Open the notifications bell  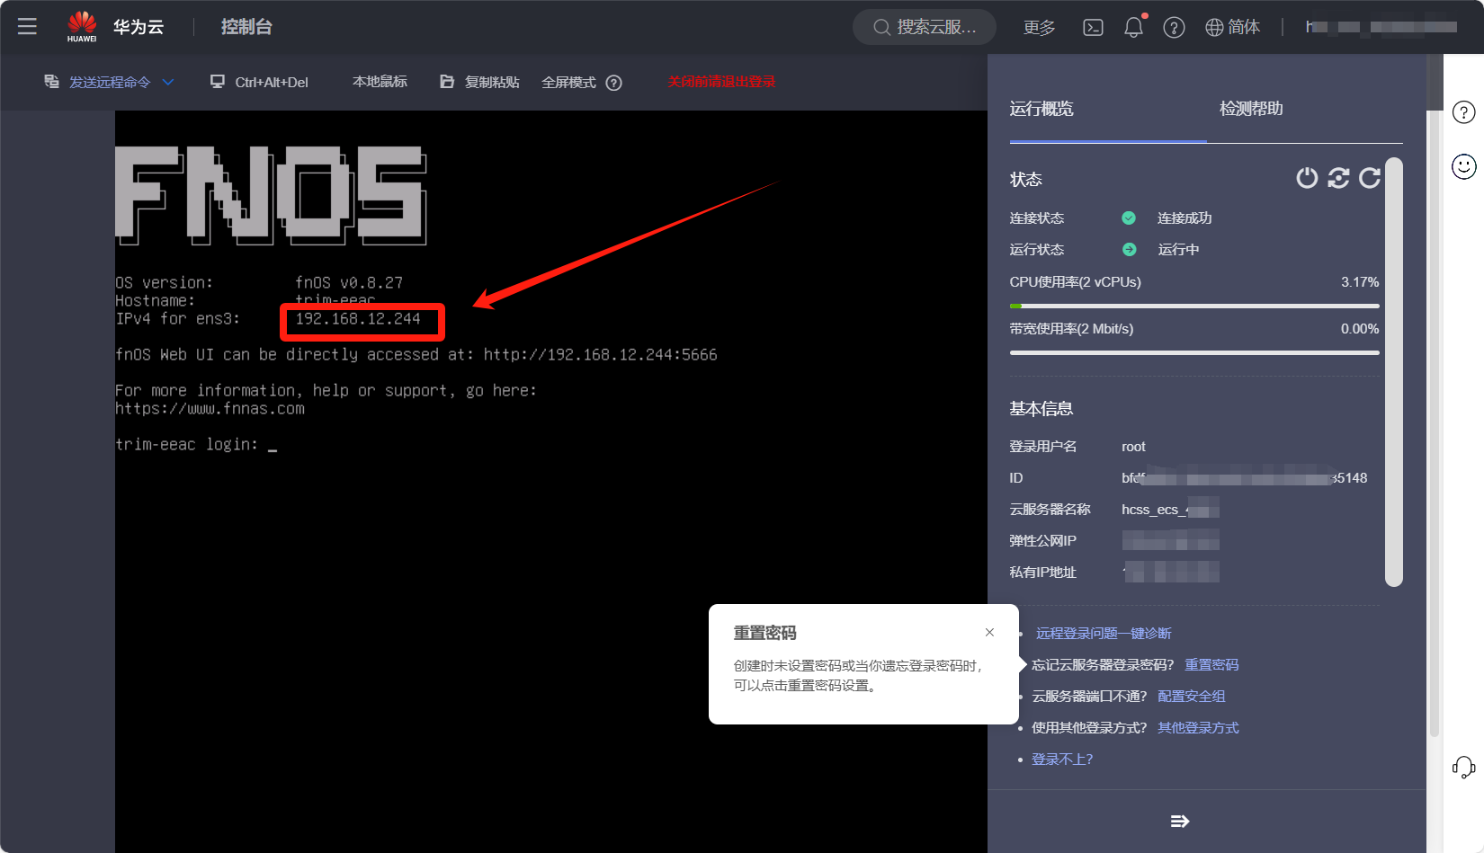(x=1133, y=28)
